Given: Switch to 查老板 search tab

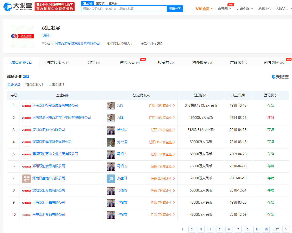Looking at the screenshot, I should click(x=100, y=3).
